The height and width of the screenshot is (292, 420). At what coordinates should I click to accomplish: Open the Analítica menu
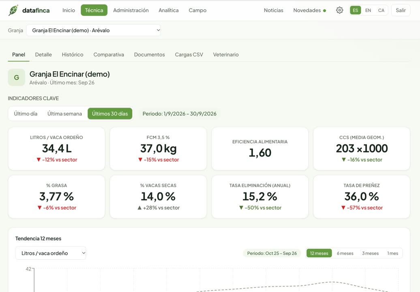(169, 10)
